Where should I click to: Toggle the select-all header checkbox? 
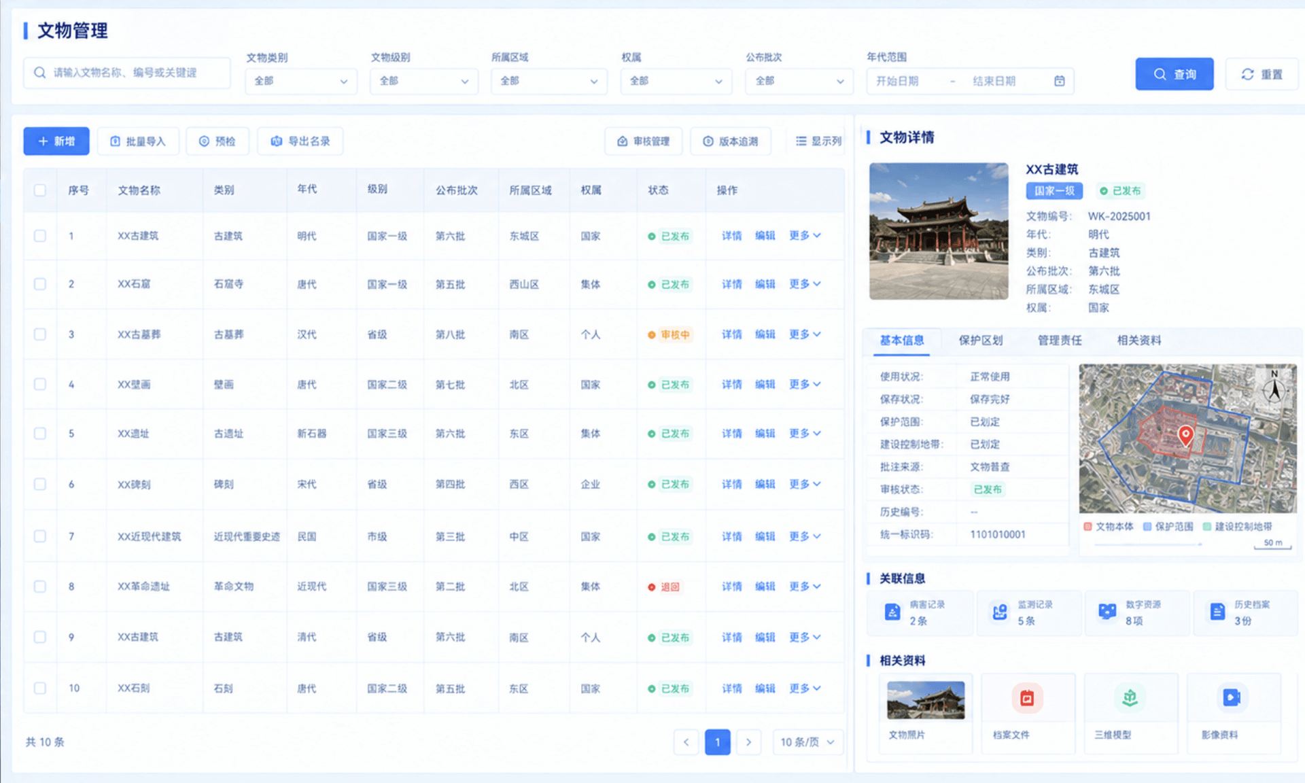[40, 190]
